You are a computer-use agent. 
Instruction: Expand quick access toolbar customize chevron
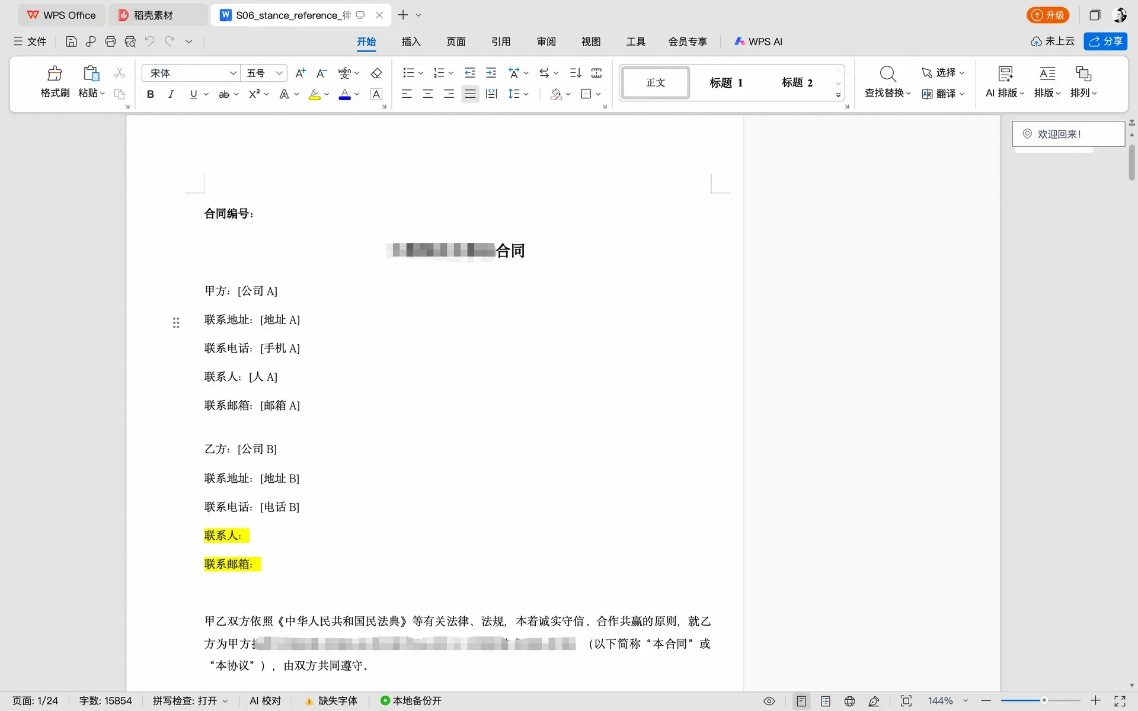[189, 41]
